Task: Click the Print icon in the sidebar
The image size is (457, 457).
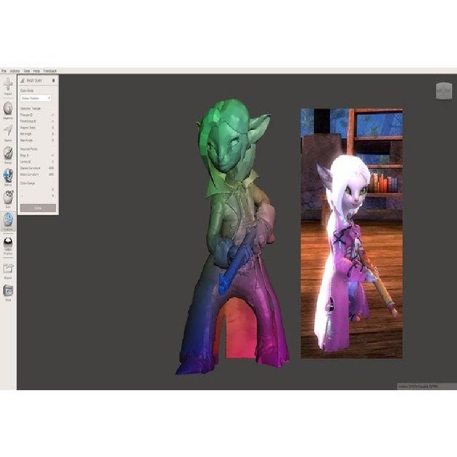Action: 8,291
